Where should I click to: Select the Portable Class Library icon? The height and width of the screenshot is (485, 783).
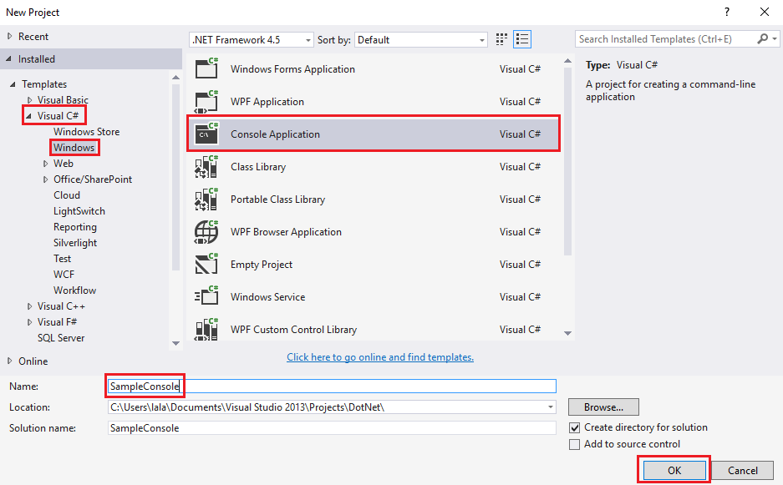[206, 200]
